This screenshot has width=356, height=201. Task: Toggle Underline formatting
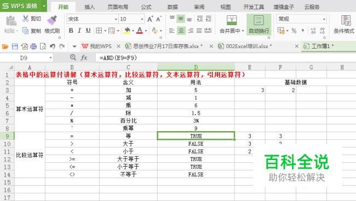[x=88, y=31]
